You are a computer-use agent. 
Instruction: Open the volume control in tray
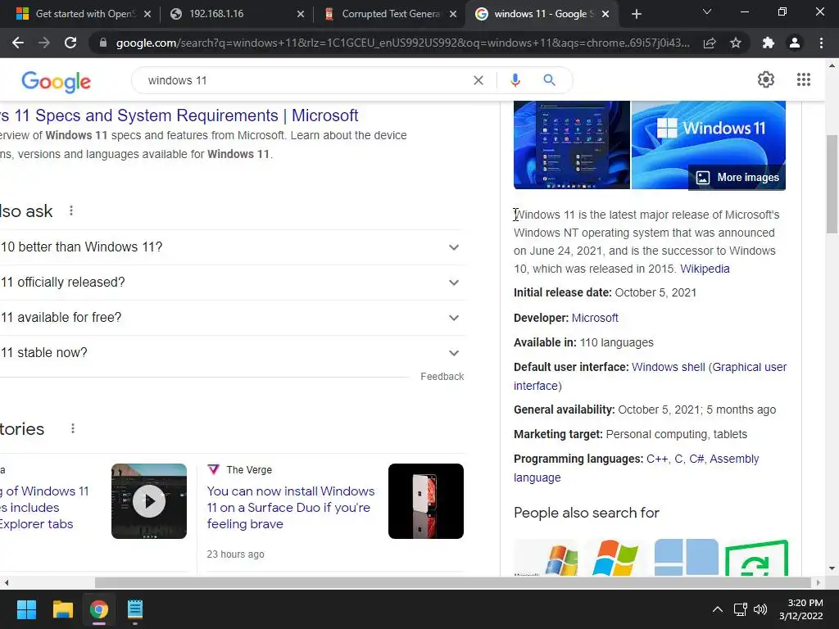tap(760, 609)
